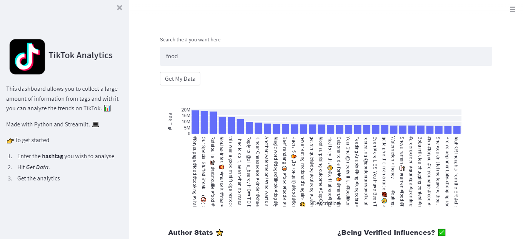The width and height of the screenshot is (523, 239).
Task: Click the 'Search the # you want here' label
Action: [x=190, y=39]
